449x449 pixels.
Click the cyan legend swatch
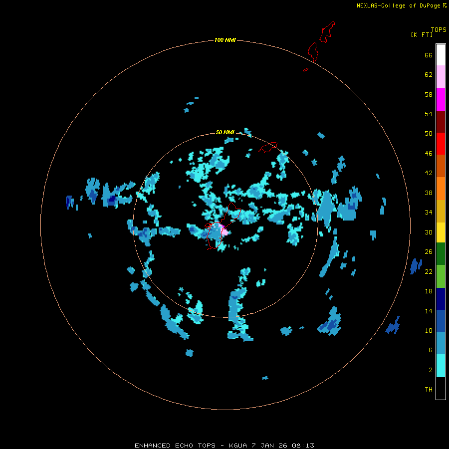(x=441, y=365)
